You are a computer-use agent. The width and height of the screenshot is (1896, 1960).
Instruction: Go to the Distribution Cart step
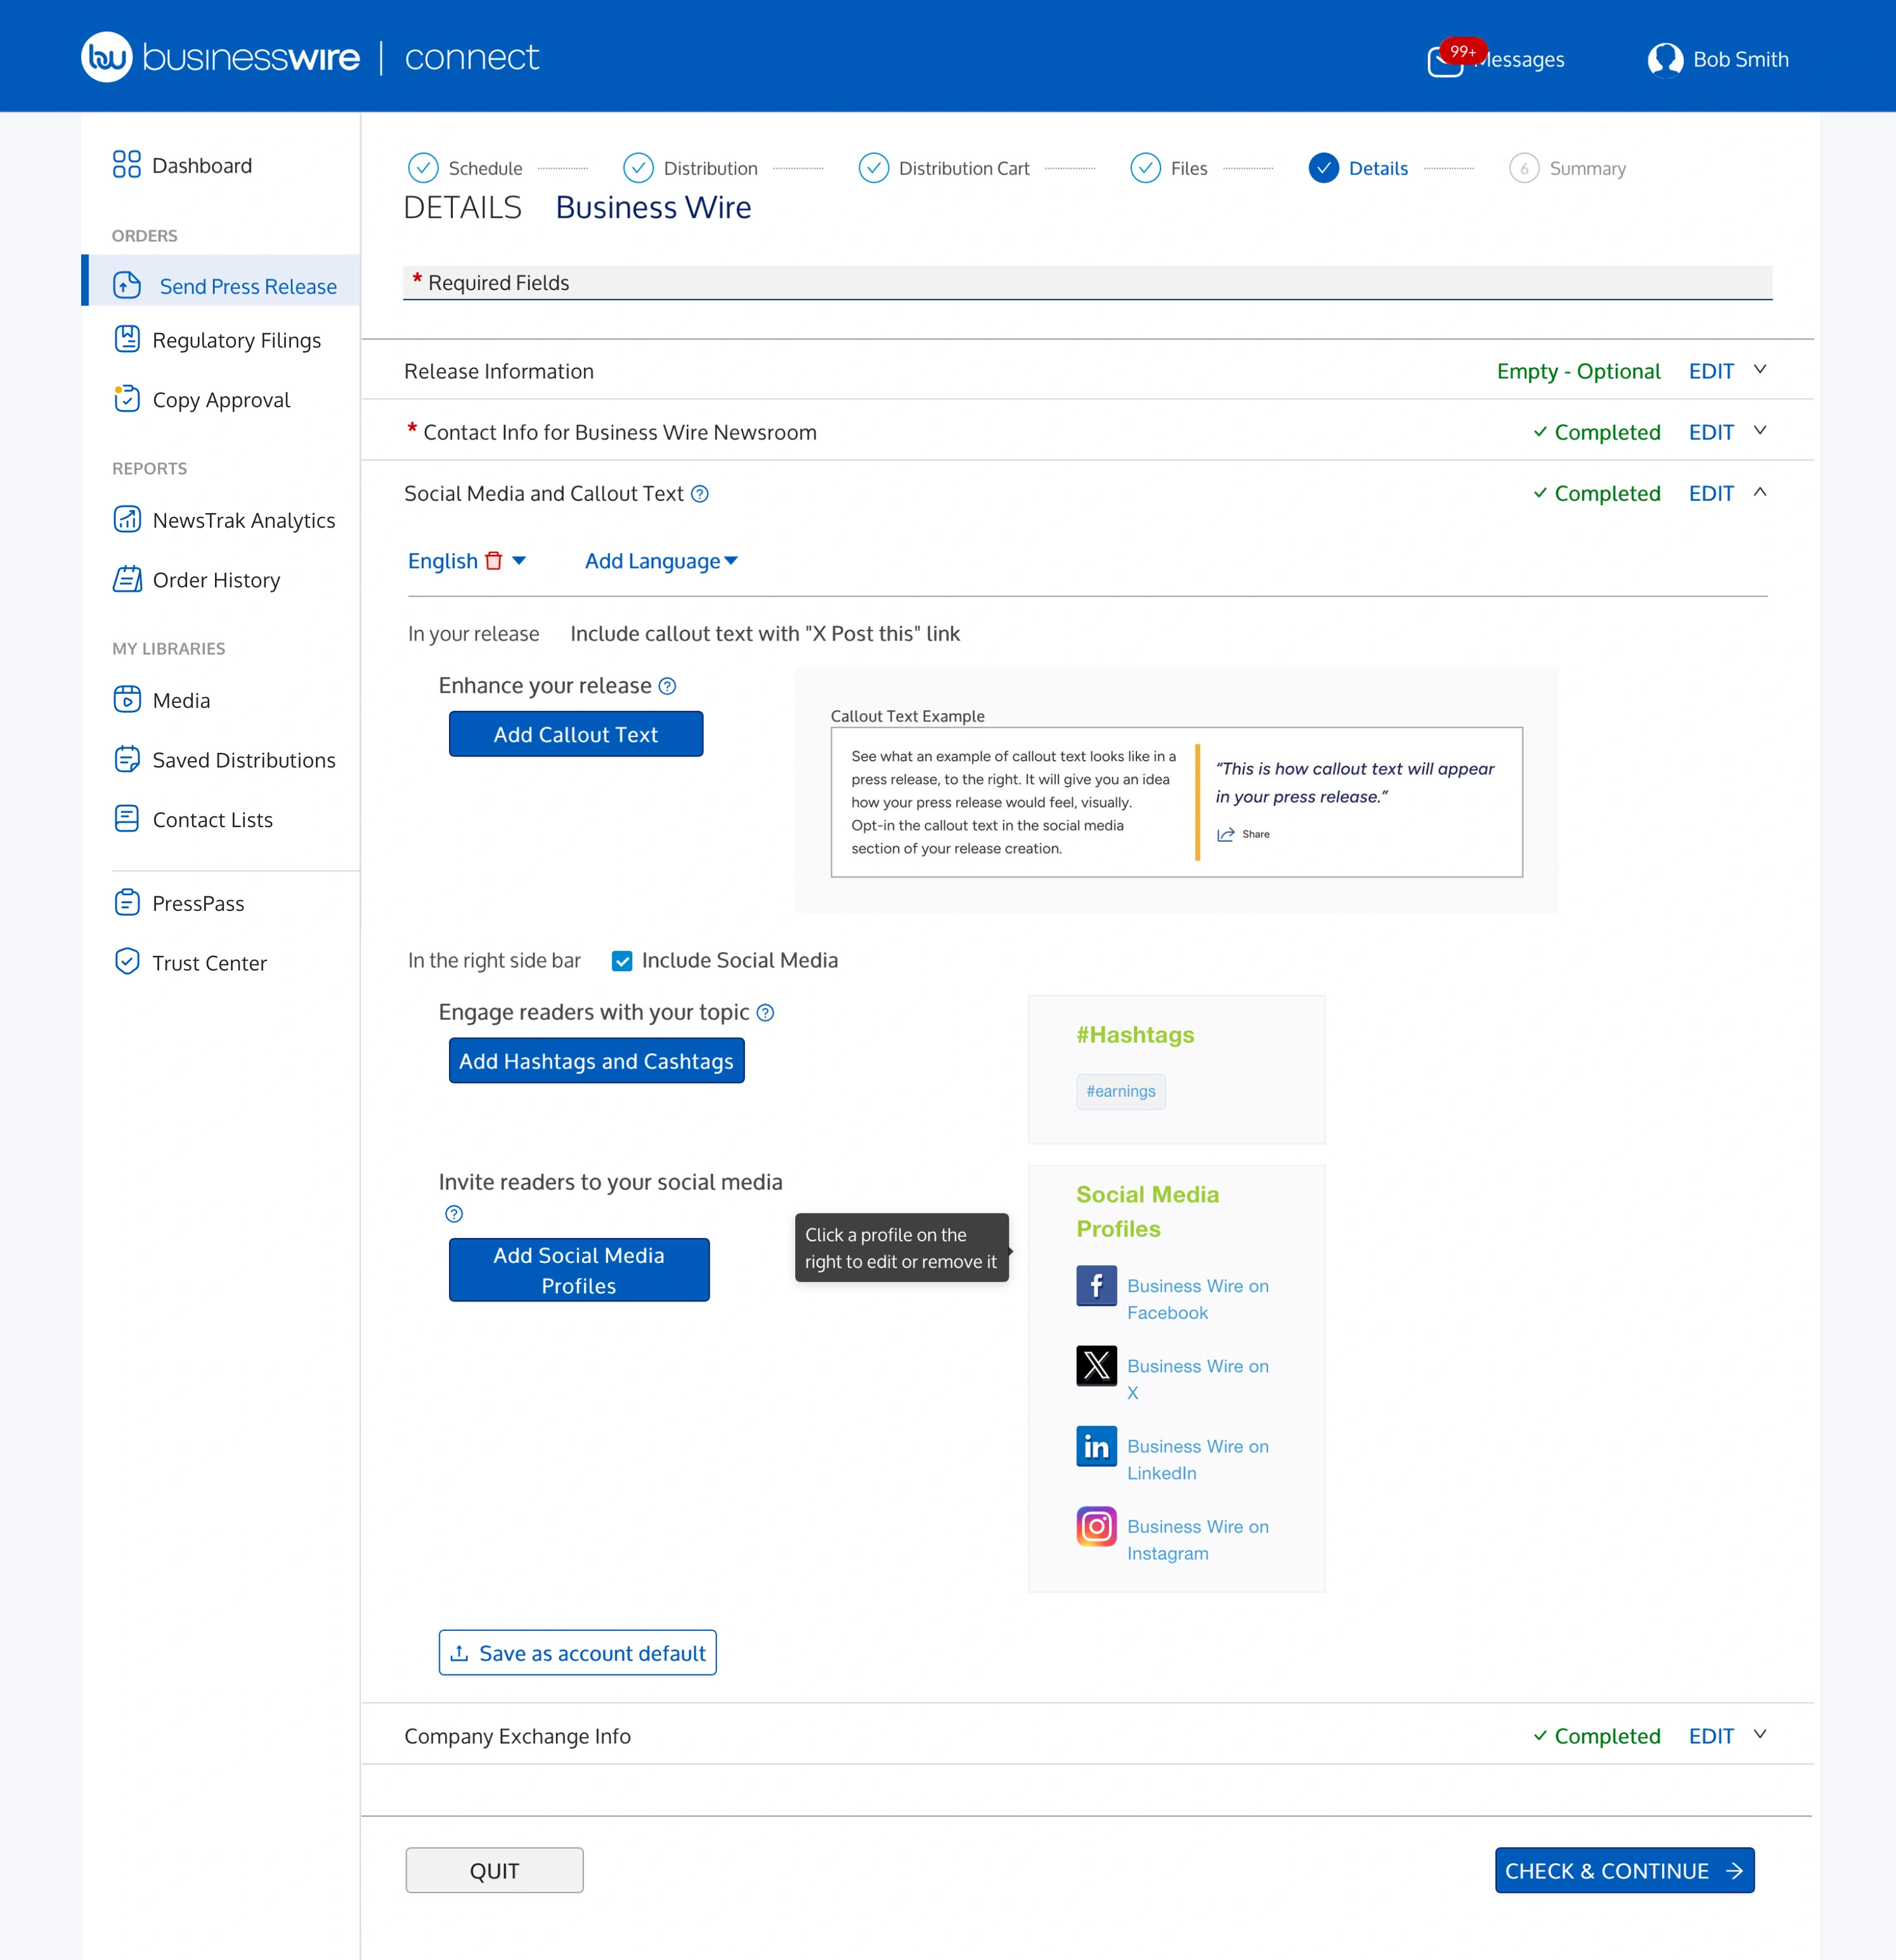pyautogui.click(x=944, y=168)
